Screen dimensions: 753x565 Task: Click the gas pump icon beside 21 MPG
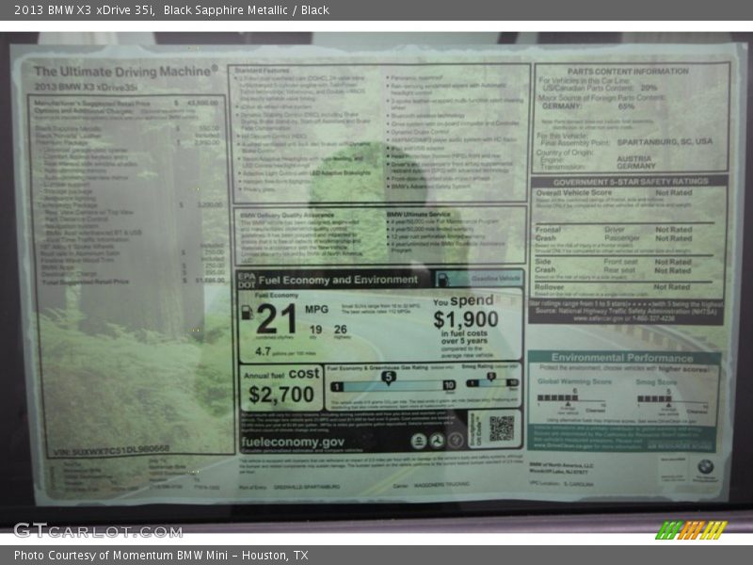point(247,313)
